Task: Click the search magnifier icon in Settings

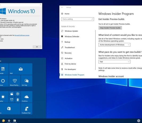Action: click(92, 19)
